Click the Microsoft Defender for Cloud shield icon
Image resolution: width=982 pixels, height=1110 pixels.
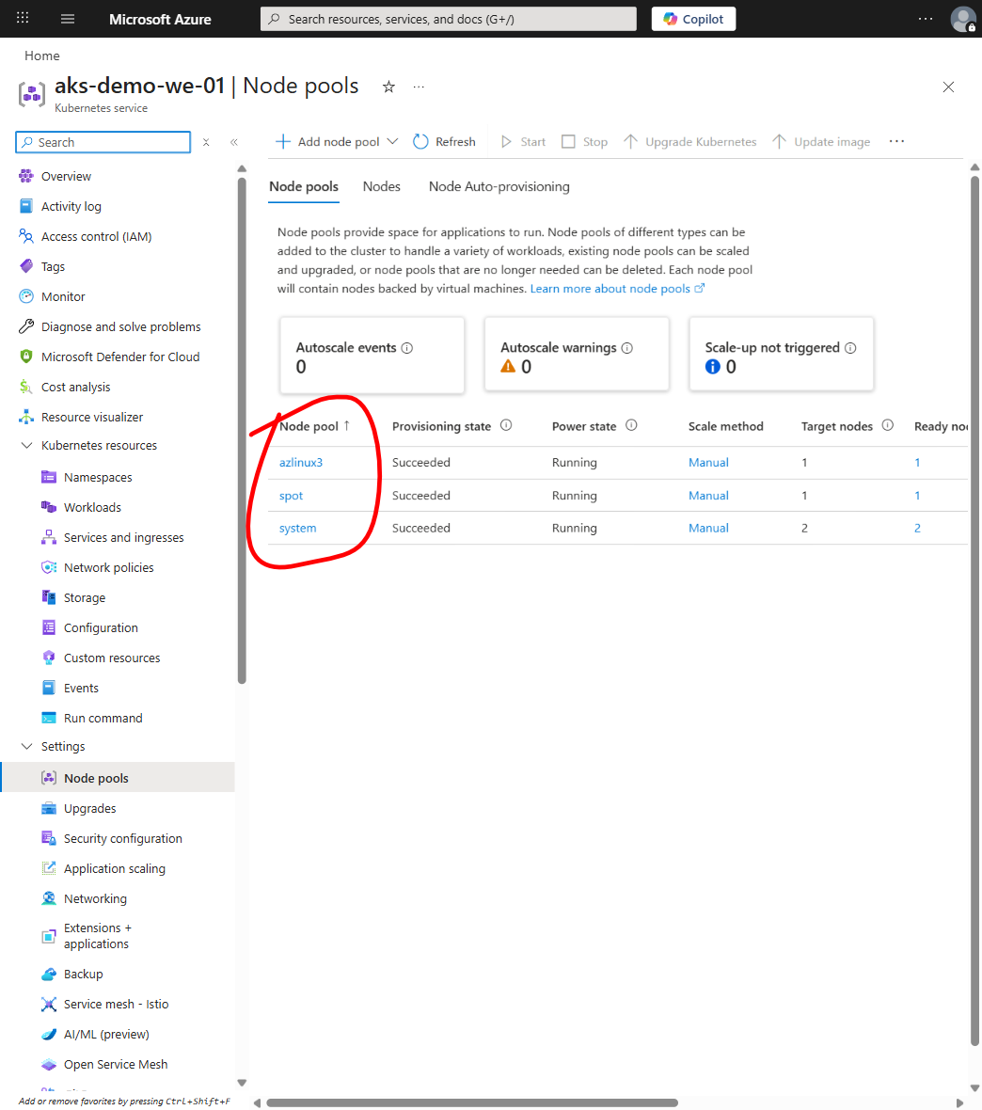click(26, 357)
